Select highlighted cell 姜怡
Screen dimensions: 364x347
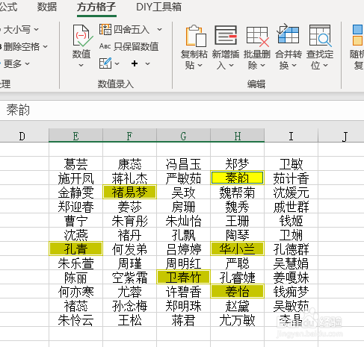[237, 291]
